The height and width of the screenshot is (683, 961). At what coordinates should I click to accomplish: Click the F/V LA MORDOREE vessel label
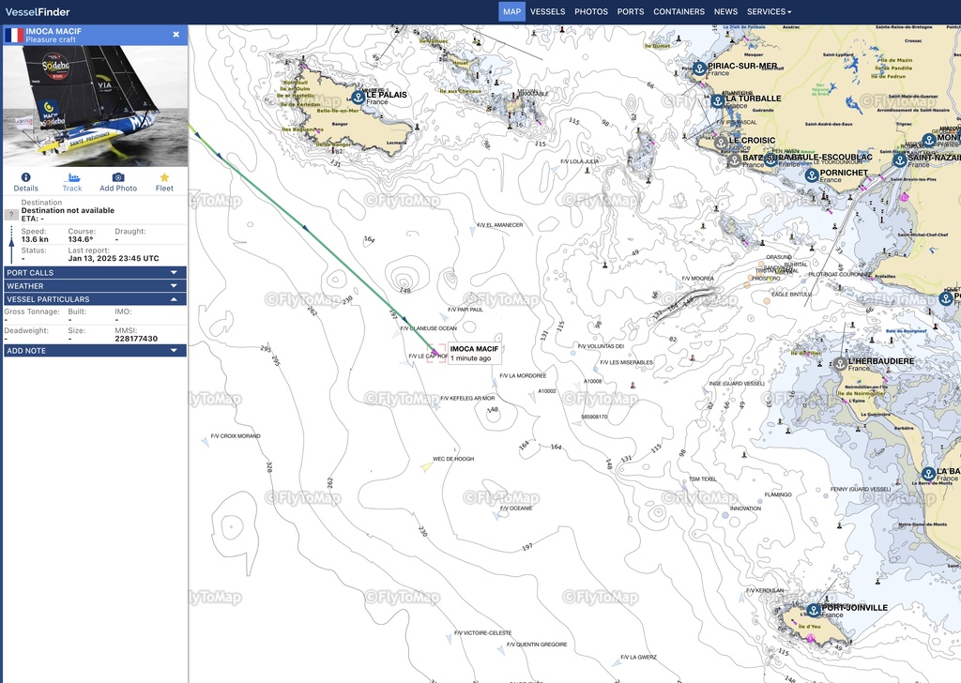pos(523,375)
